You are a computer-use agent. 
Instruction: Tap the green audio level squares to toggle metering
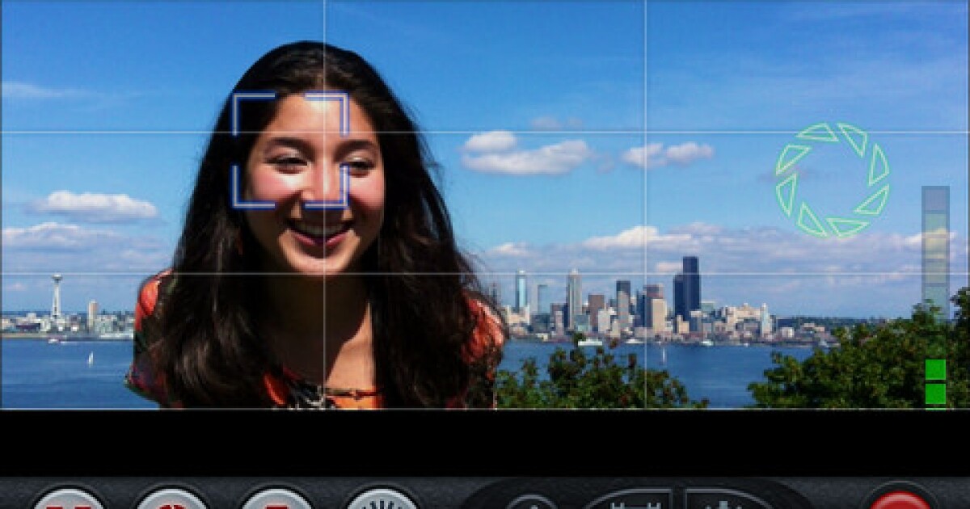coord(934,384)
